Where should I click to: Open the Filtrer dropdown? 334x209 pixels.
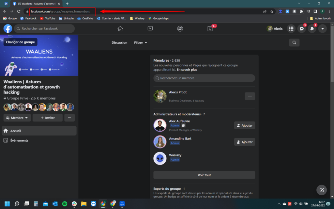pos(140,42)
